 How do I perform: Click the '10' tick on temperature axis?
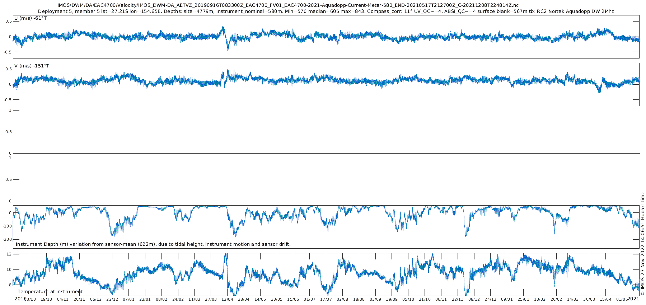[x=9, y=269]
